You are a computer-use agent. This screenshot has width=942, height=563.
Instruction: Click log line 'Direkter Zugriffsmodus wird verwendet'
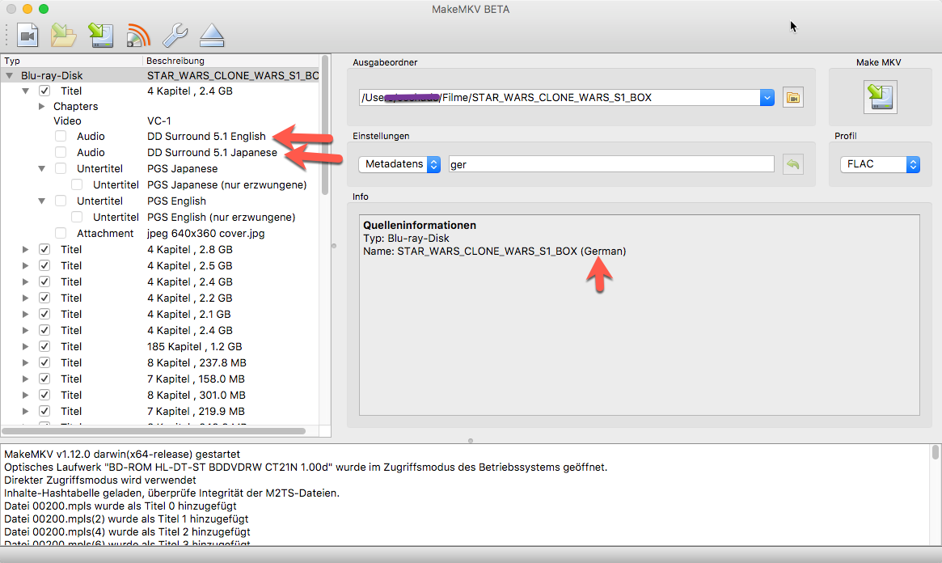99,480
